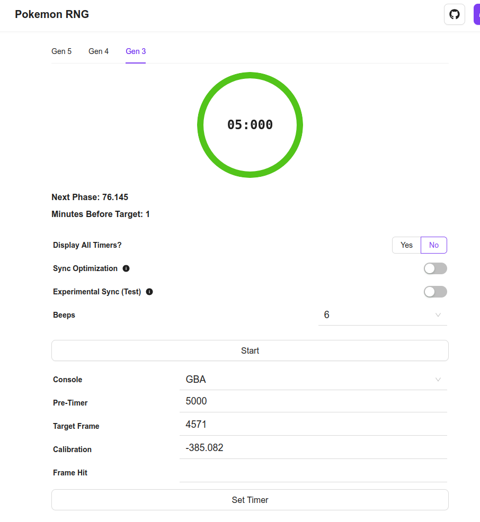The height and width of the screenshot is (522, 480).
Task: Choose No for Display All Timers
Action: 434,245
